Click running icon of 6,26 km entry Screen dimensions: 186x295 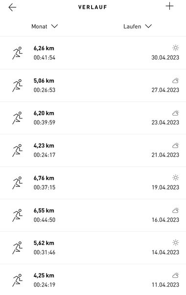(x=18, y=53)
